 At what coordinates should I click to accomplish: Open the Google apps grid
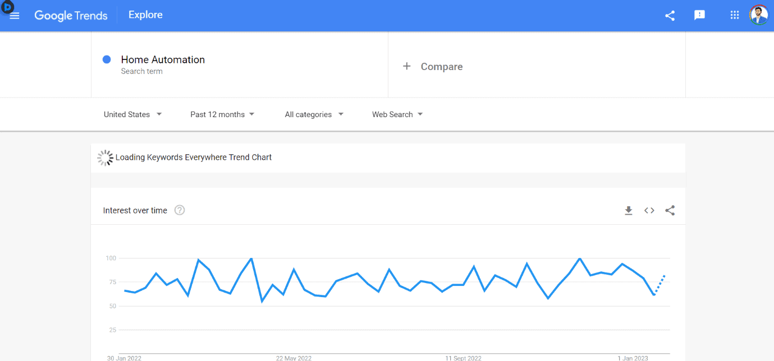[x=734, y=16]
